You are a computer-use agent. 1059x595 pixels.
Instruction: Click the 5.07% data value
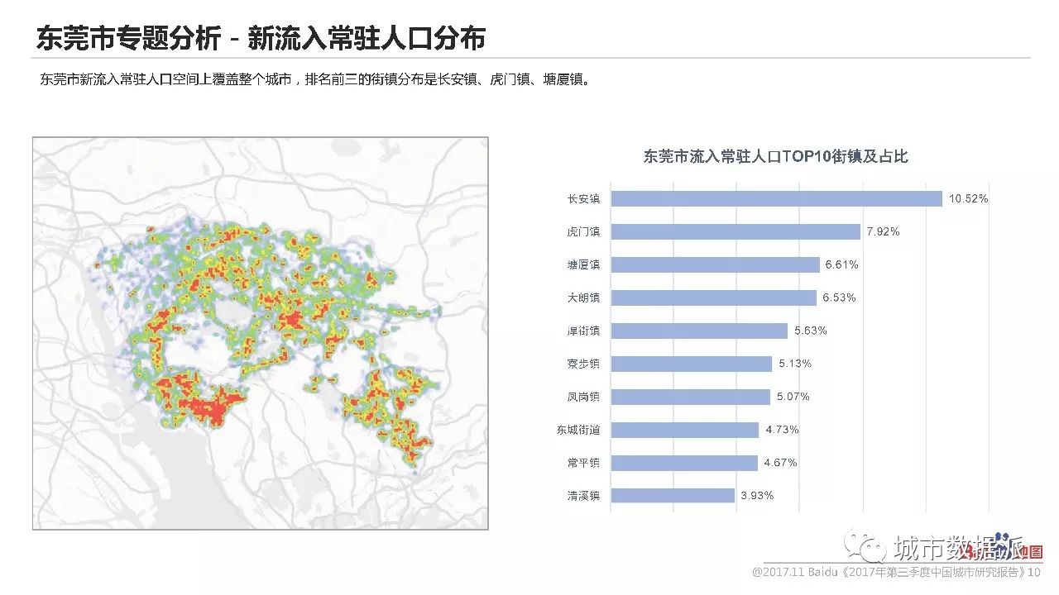(x=793, y=397)
